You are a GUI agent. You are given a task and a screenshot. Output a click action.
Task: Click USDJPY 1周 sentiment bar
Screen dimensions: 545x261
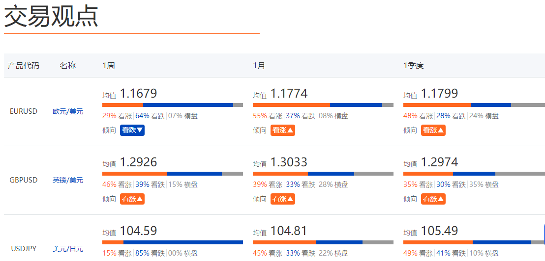[x=173, y=242]
